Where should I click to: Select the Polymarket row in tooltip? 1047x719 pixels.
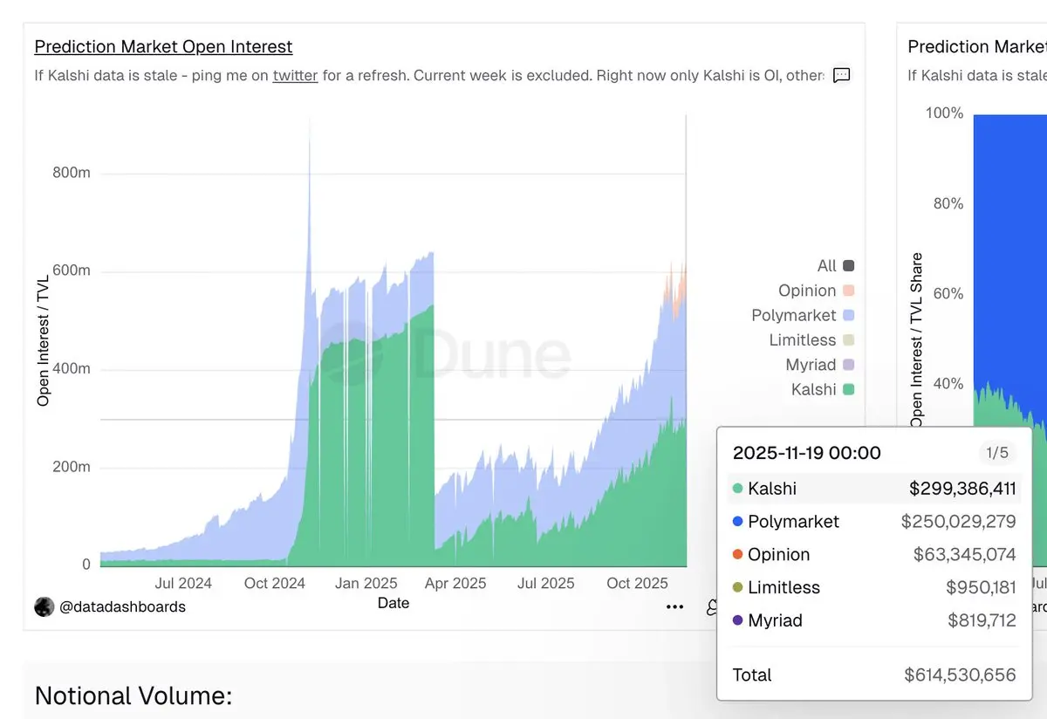874,522
